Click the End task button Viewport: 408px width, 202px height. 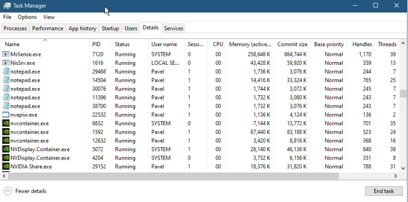(384, 191)
